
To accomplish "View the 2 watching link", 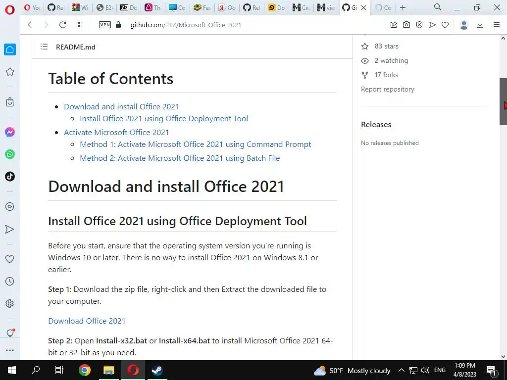I will [385, 60].
